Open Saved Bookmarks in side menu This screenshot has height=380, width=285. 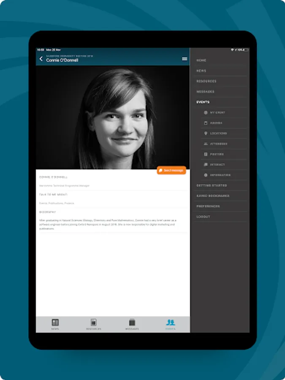213,196
